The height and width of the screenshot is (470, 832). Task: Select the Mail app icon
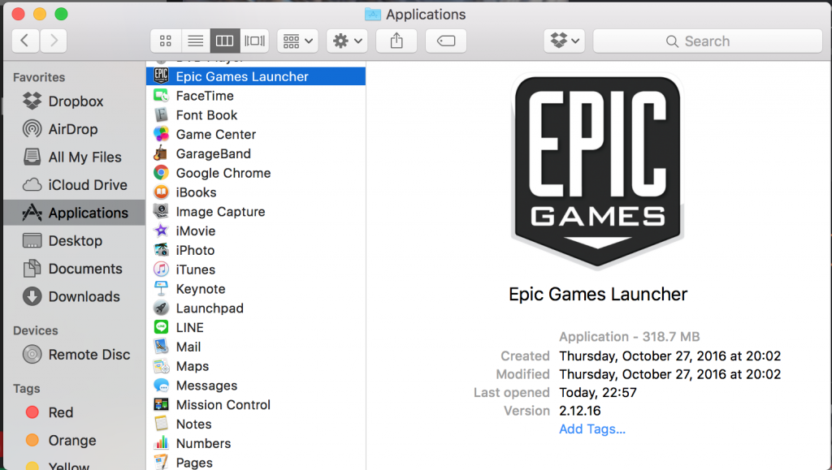162,347
